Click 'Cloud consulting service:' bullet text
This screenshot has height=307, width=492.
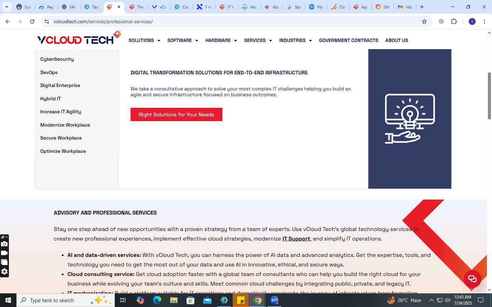pos(101,274)
